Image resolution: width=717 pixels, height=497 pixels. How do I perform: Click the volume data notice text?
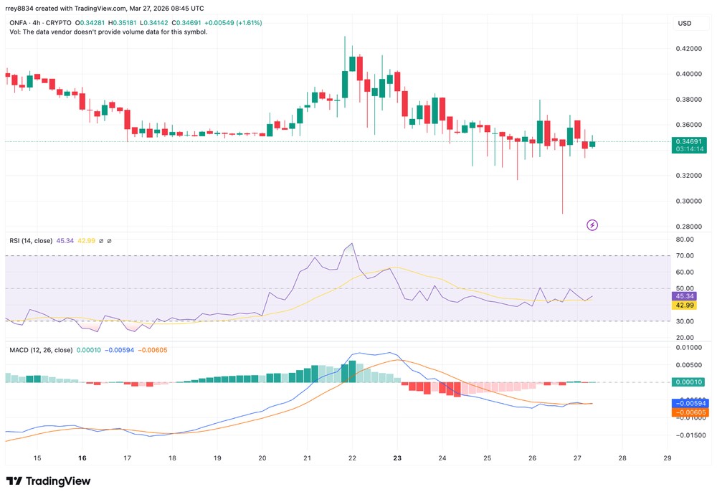pyautogui.click(x=108, y=32)
